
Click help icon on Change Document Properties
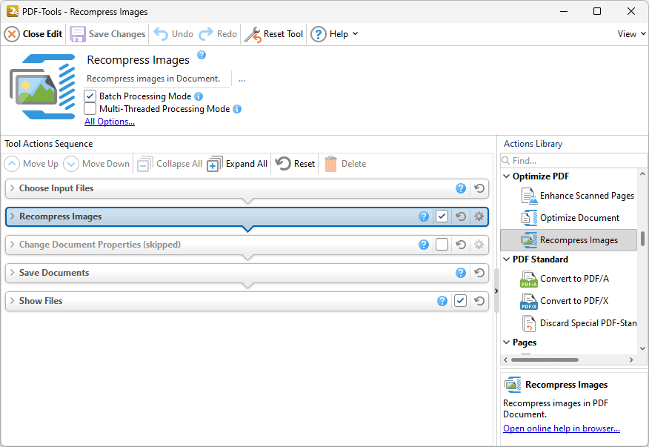(424, 245)
